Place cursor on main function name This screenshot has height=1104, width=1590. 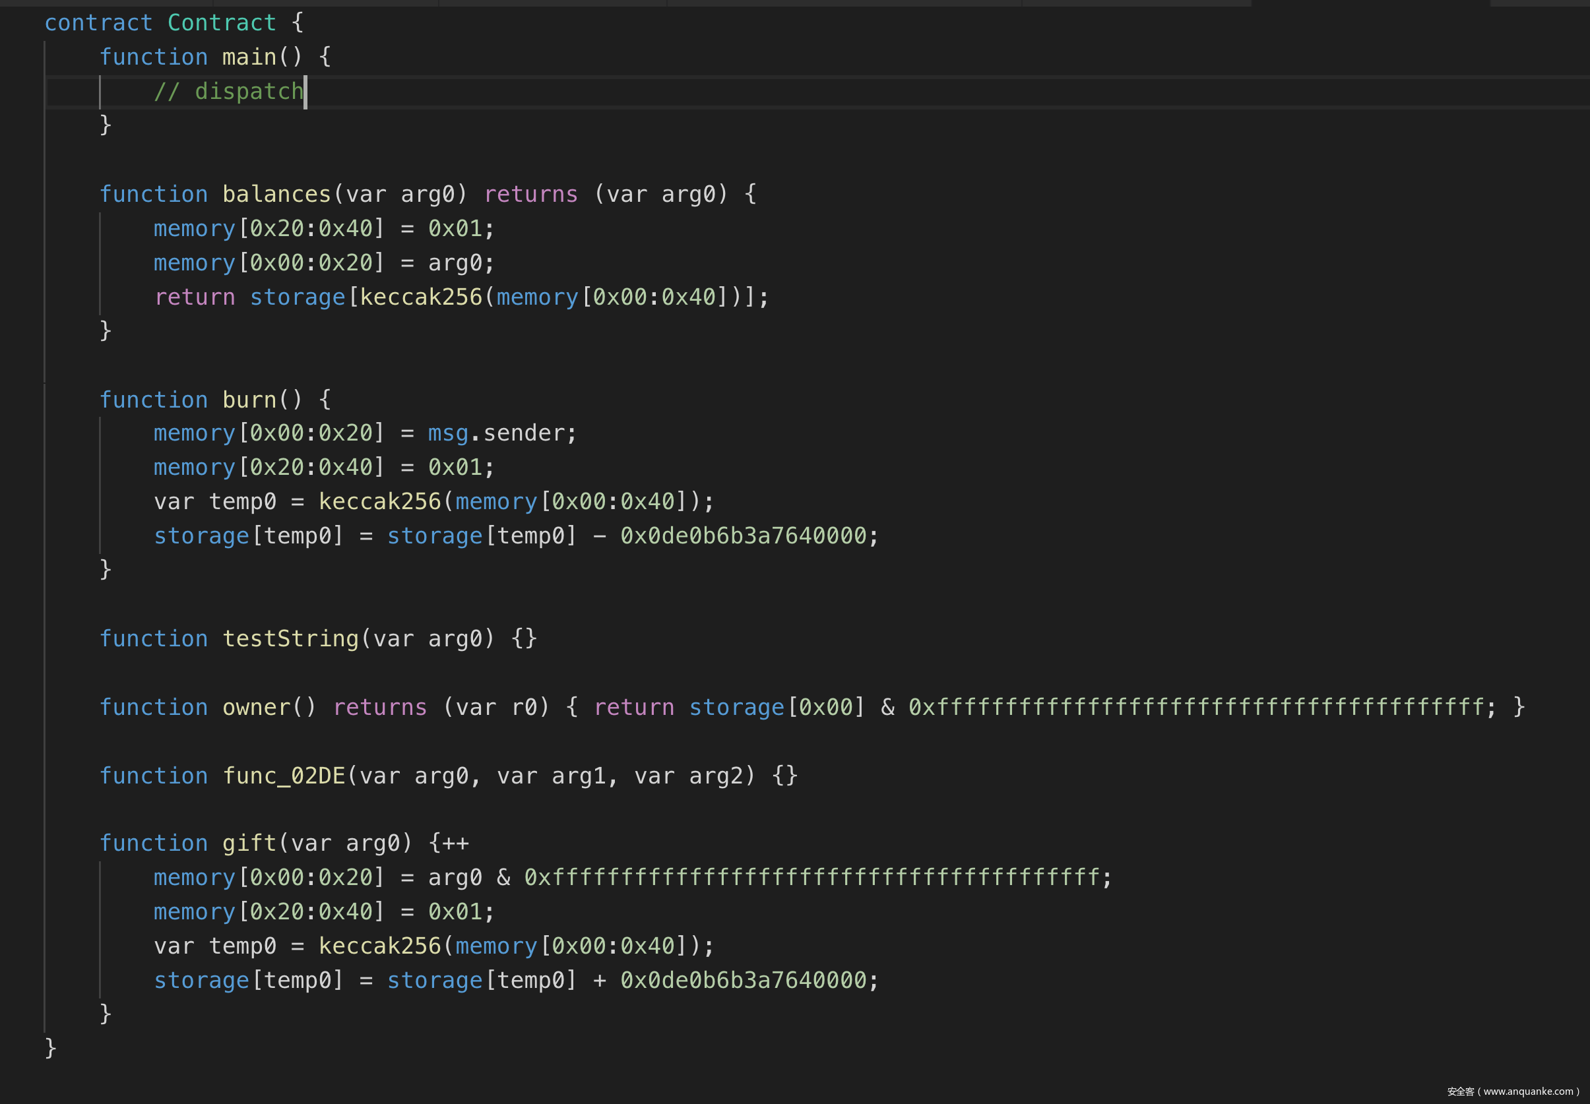pos(249,57)
